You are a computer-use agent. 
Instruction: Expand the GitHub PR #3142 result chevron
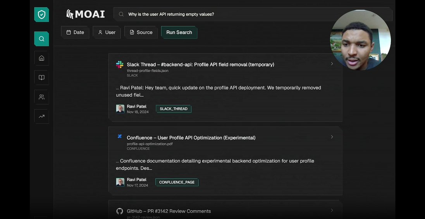332,210
